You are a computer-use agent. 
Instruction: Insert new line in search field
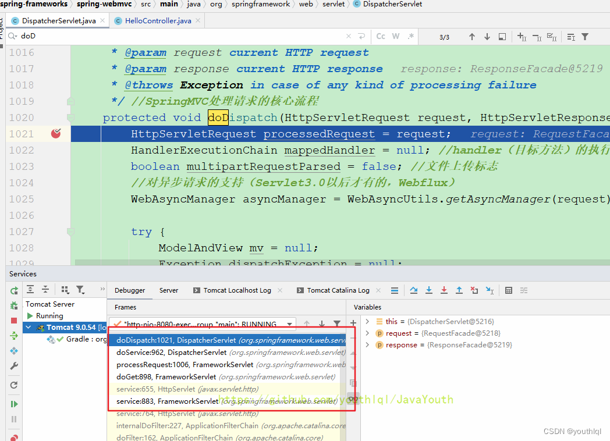(362, 36)
